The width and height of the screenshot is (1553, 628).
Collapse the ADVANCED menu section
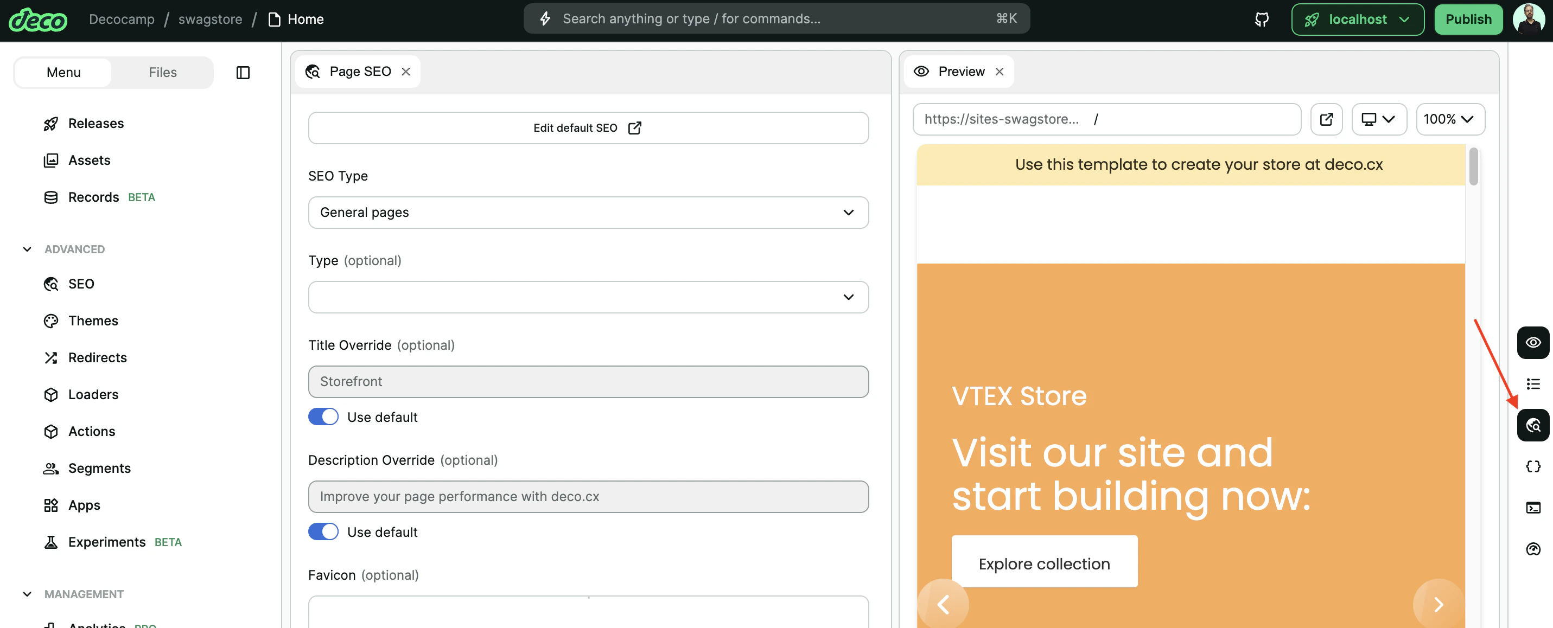(x=27, y=249)
